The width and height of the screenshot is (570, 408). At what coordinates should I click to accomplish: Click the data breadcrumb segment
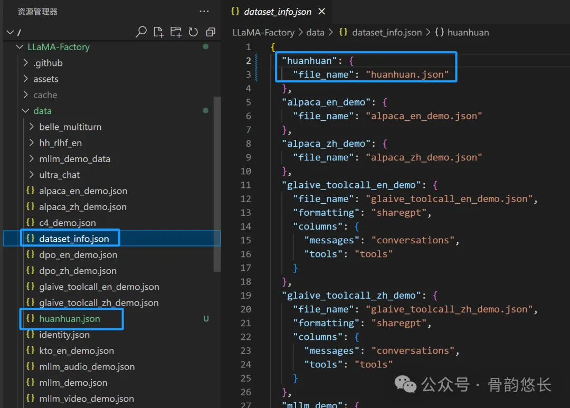pyautogui.click(x=315, y=32)
